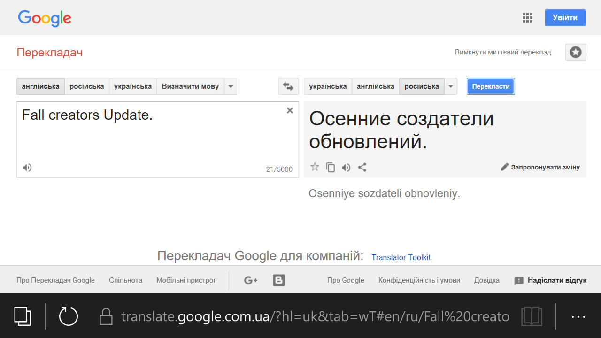This screenshot has height=338, width=601.
Task: Copy the translated text
Action: pos(331,167)
